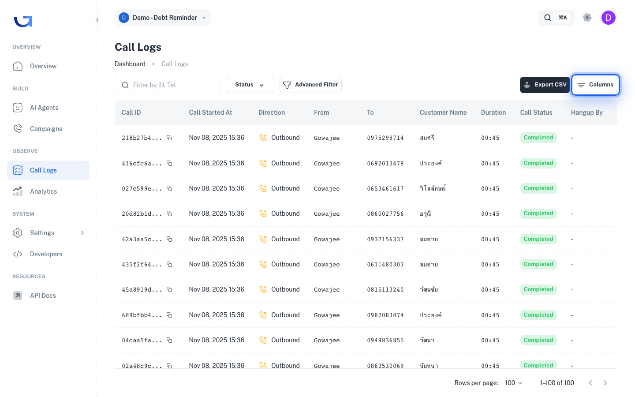Click the Export CSV button
Screen dimensions: 635x397
click(545, 85)
